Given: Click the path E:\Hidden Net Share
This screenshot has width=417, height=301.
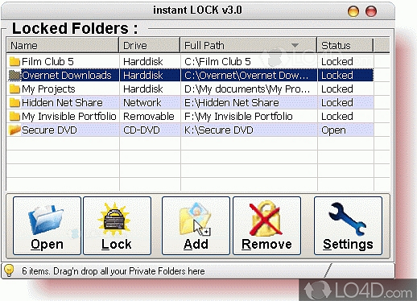Looking at the screenshot, I should point(232,102).
